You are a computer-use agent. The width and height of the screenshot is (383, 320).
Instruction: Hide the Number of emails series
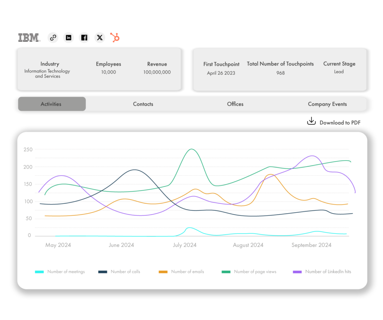[x=187, y=272]
